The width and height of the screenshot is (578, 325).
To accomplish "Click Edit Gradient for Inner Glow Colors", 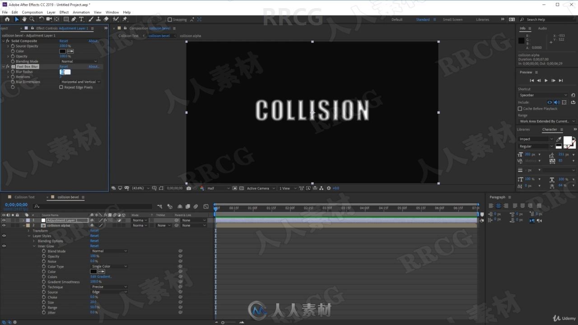I will 101,277.
